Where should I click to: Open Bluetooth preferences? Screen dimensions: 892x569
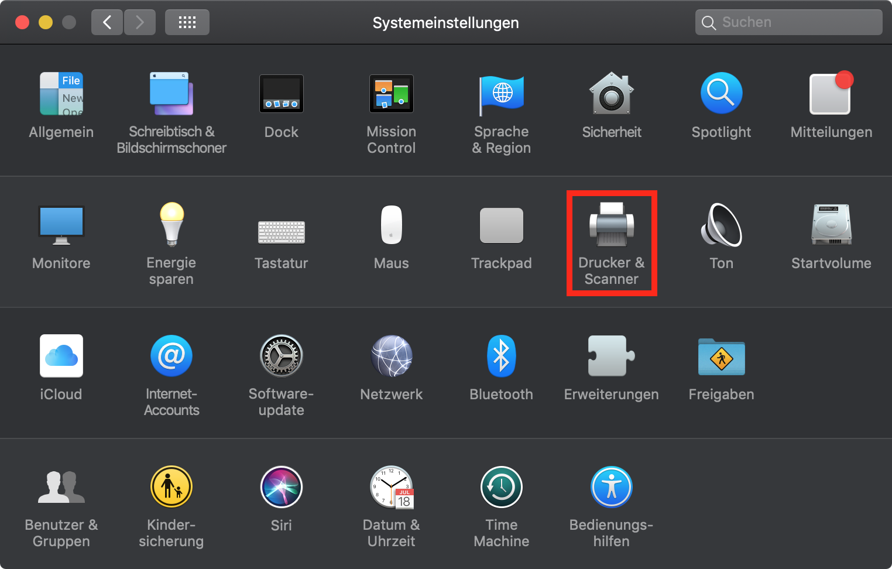coord(502,356)
